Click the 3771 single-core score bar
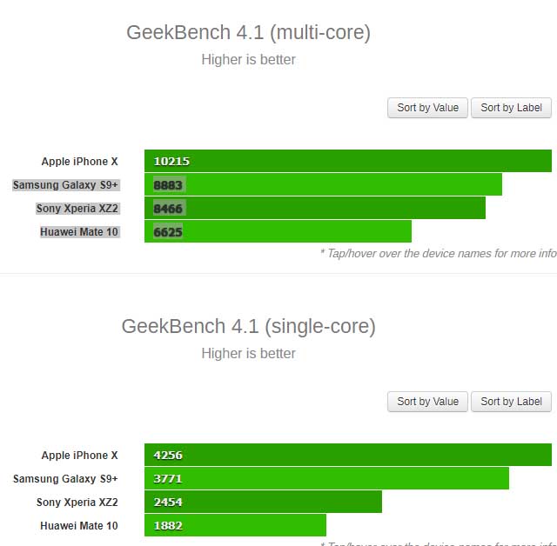The height and width of the screenshot is (546, 557). (326, 478)
